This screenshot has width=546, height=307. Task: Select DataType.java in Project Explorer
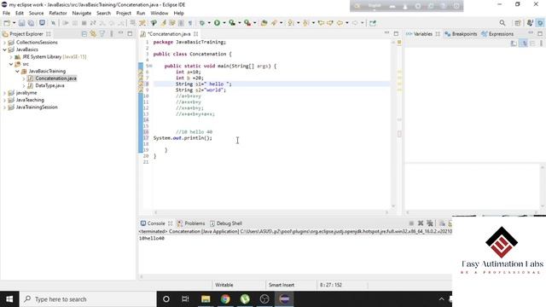(49, 85)
